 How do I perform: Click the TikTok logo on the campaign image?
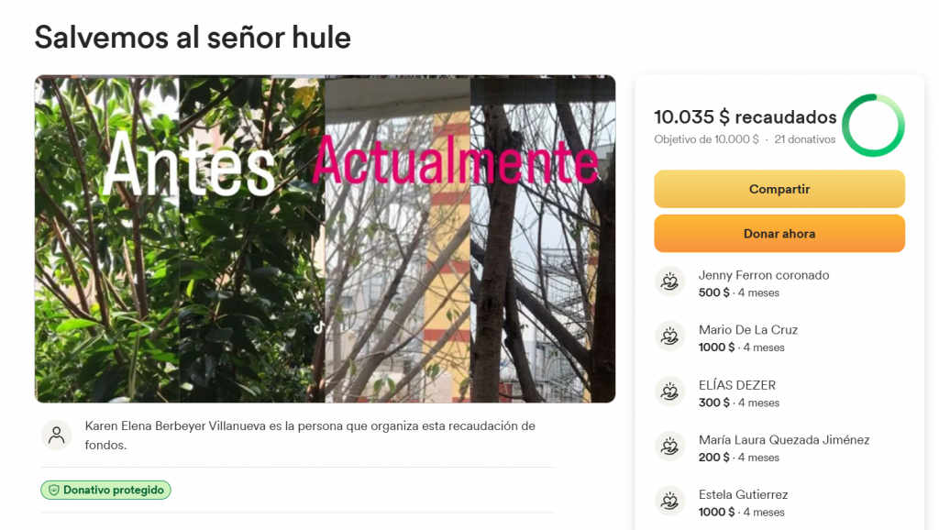319,327
